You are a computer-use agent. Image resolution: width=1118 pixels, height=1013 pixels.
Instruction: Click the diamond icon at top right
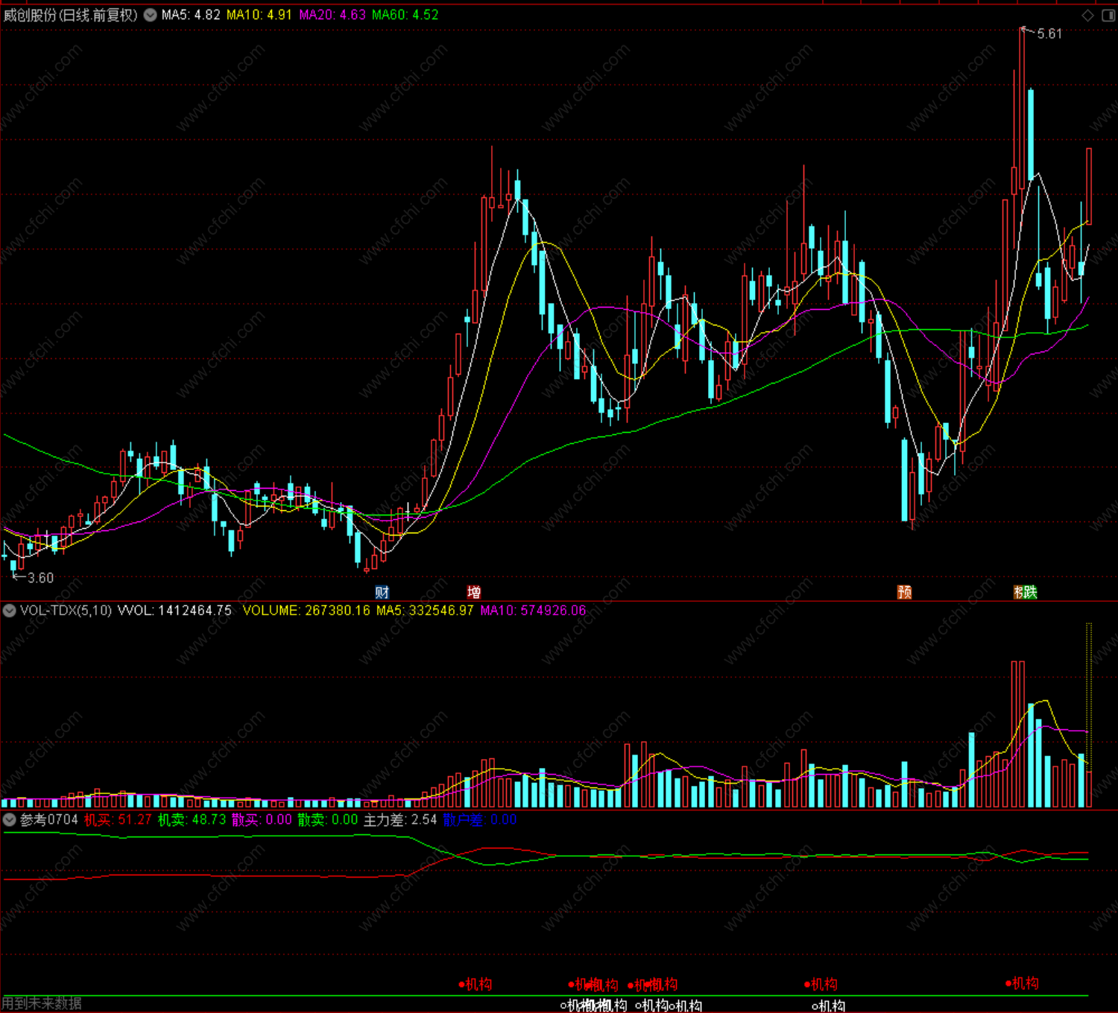(x=1087, y=16)
